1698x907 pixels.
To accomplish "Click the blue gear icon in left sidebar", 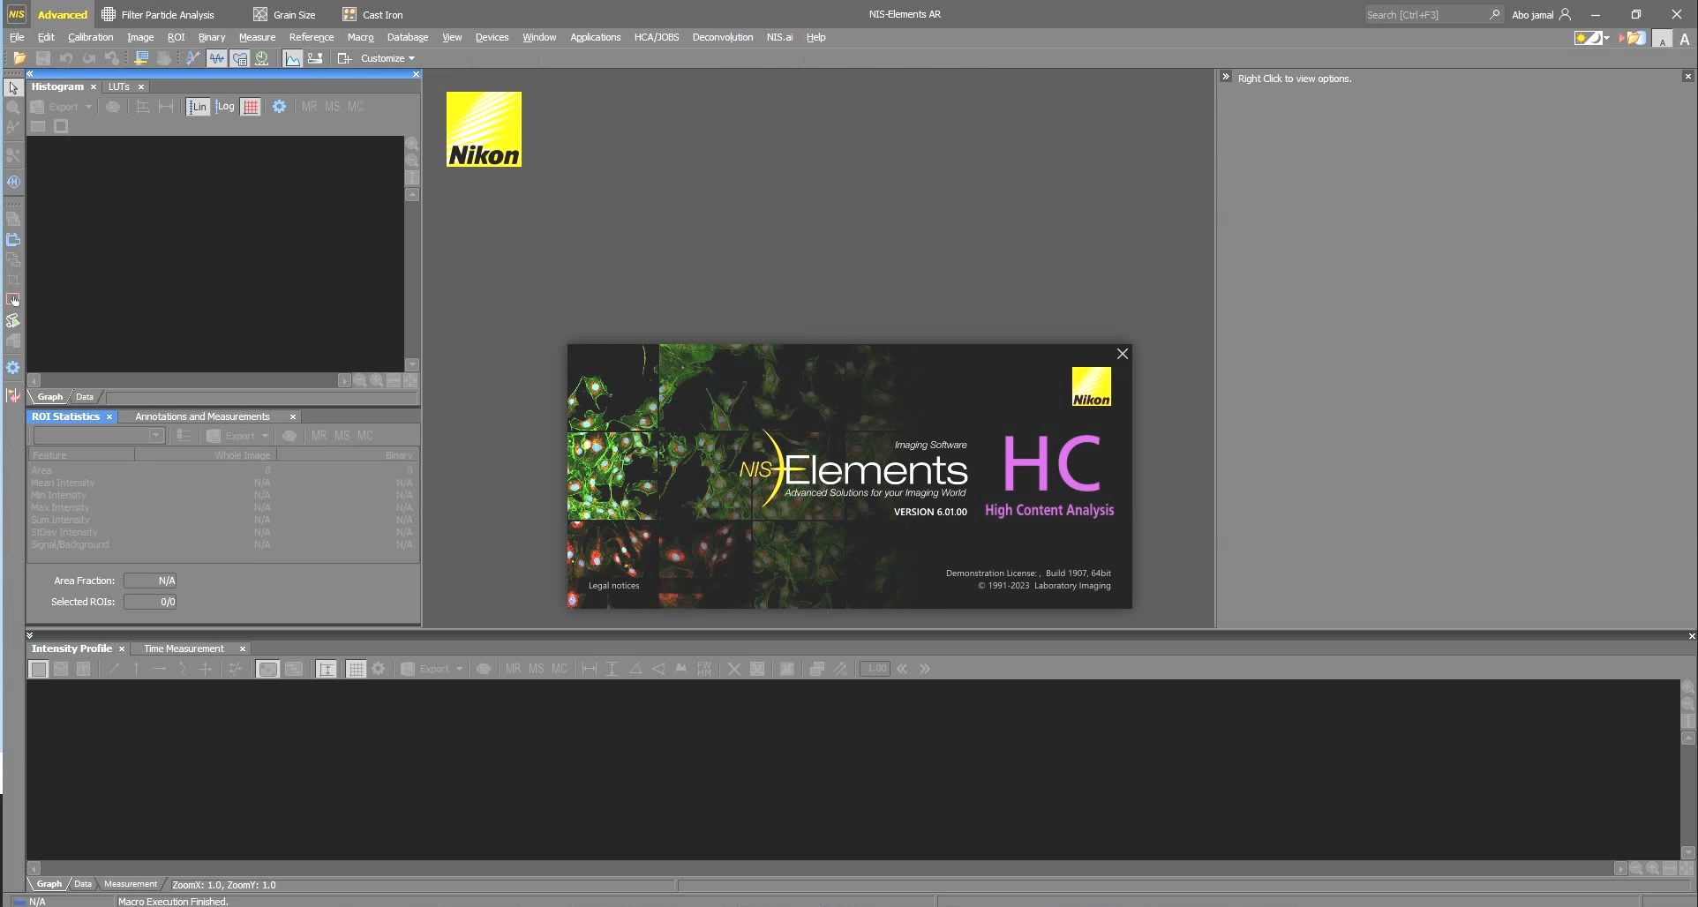I will tap(13, 368).
